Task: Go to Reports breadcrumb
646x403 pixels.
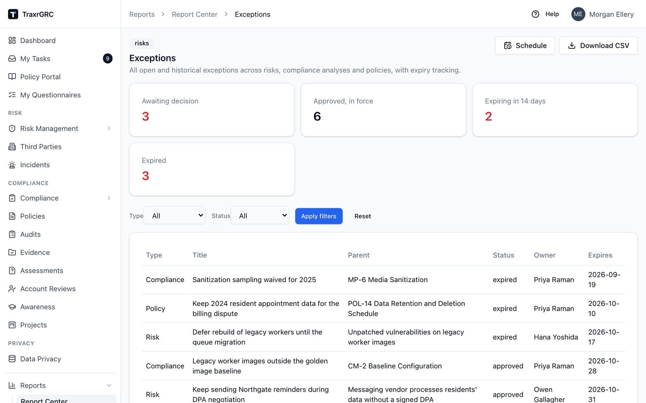Action: [142, 14]
